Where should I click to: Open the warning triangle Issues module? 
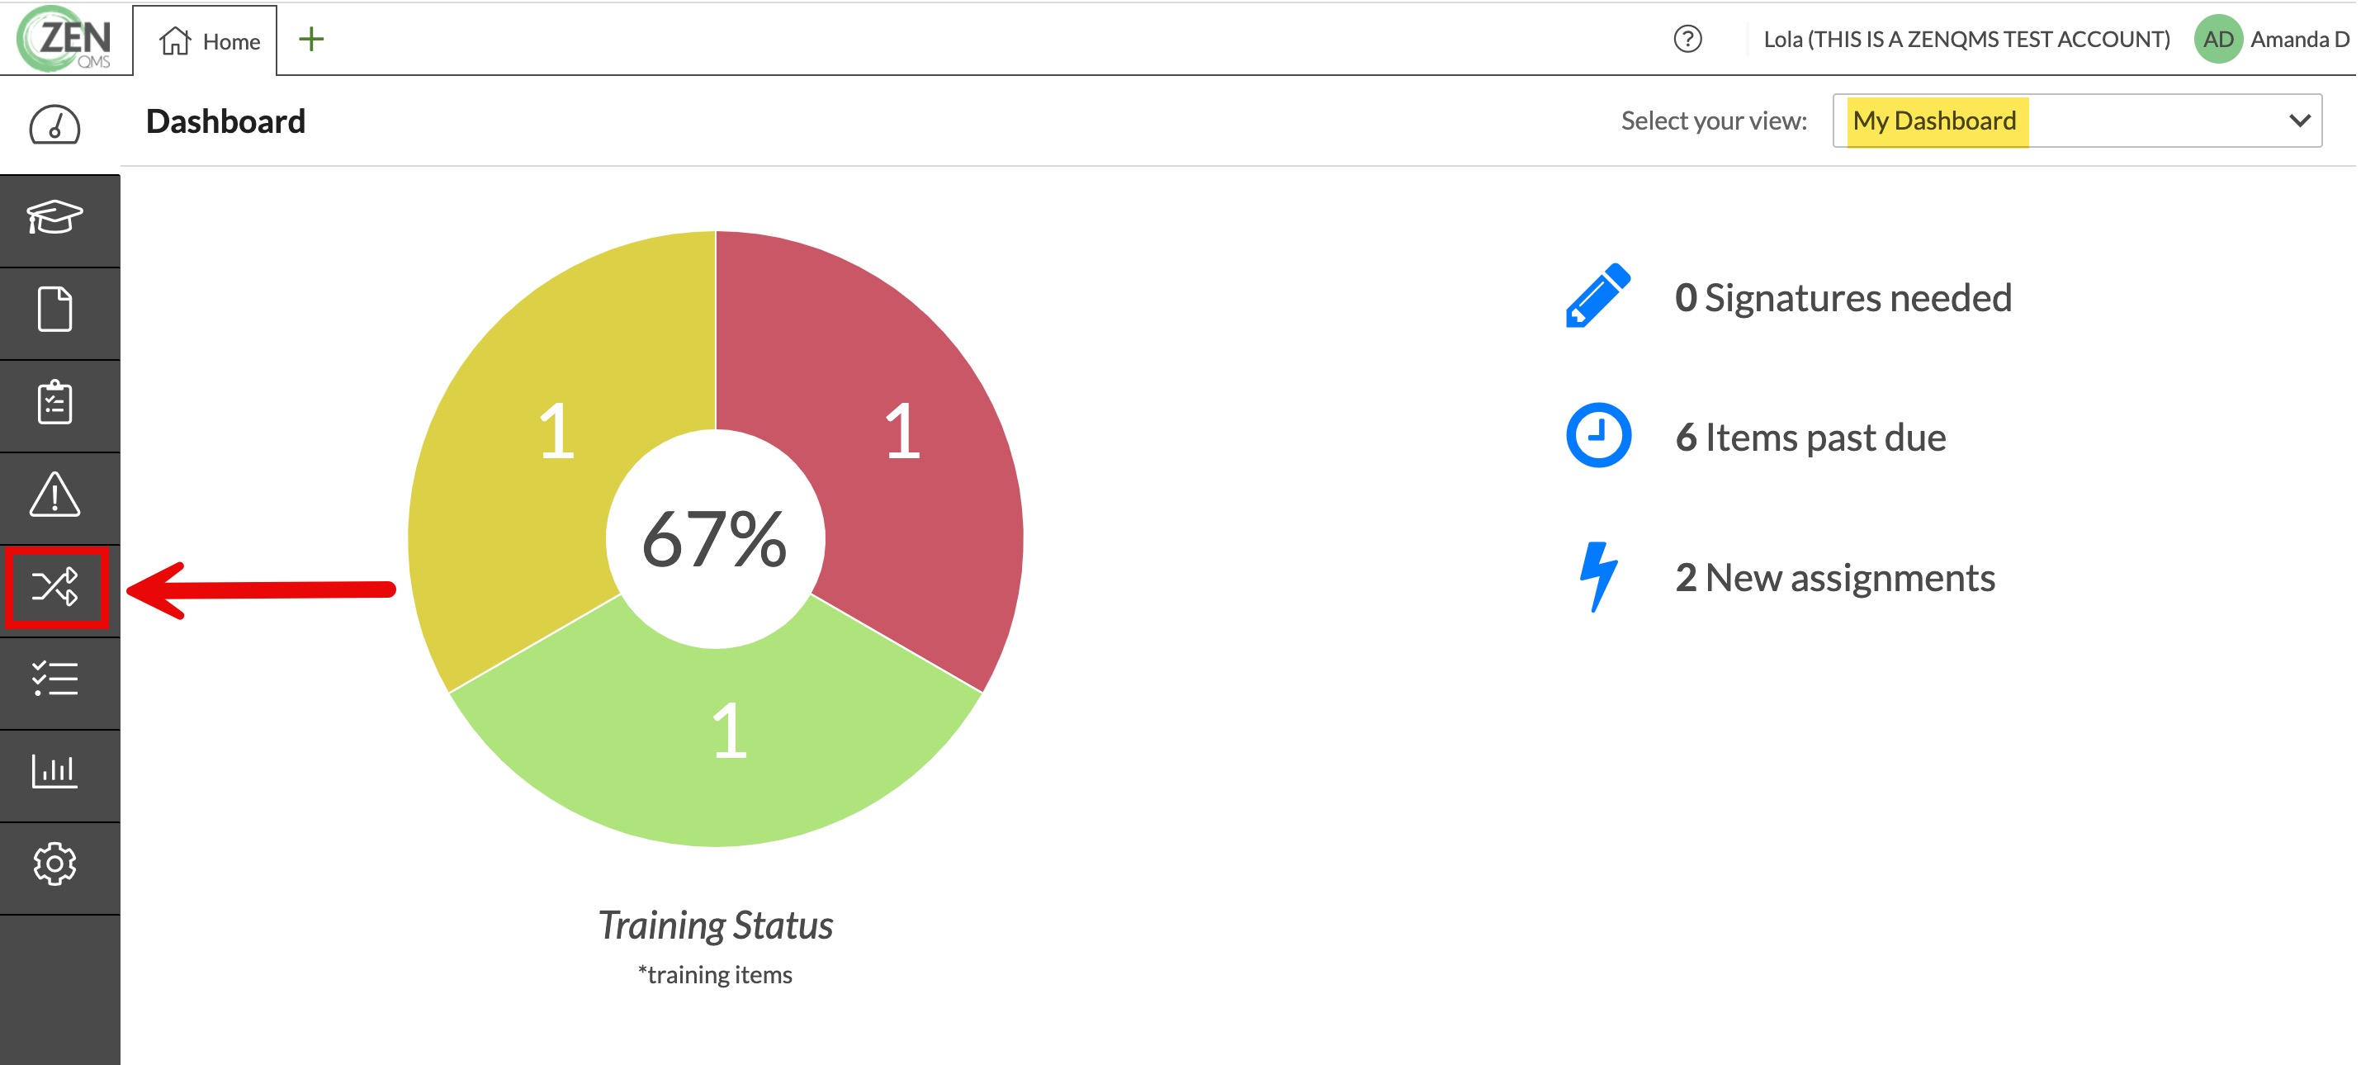55,495
